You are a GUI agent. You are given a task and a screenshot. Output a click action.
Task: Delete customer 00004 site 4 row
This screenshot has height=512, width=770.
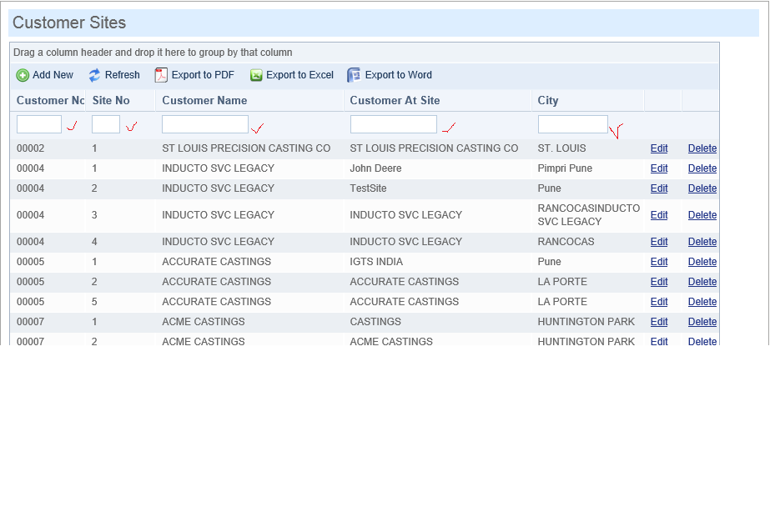(x=702, y=242)
